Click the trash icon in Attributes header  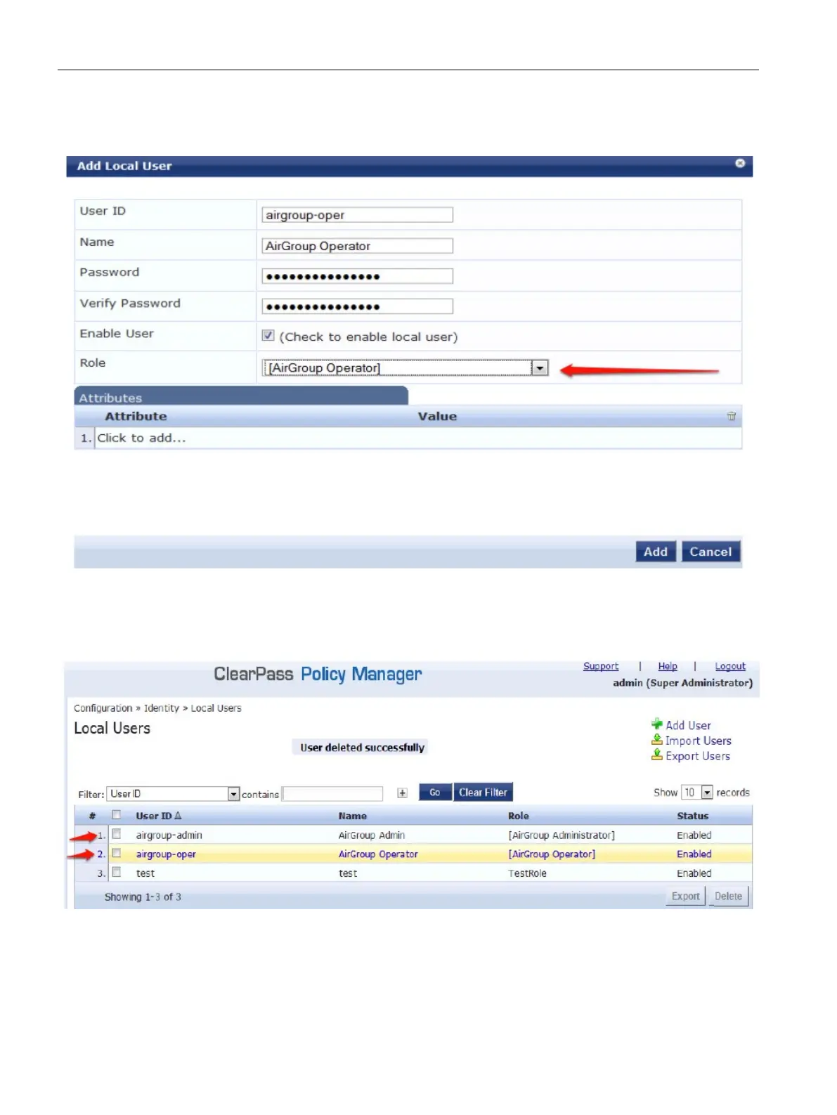pos(732,416)
